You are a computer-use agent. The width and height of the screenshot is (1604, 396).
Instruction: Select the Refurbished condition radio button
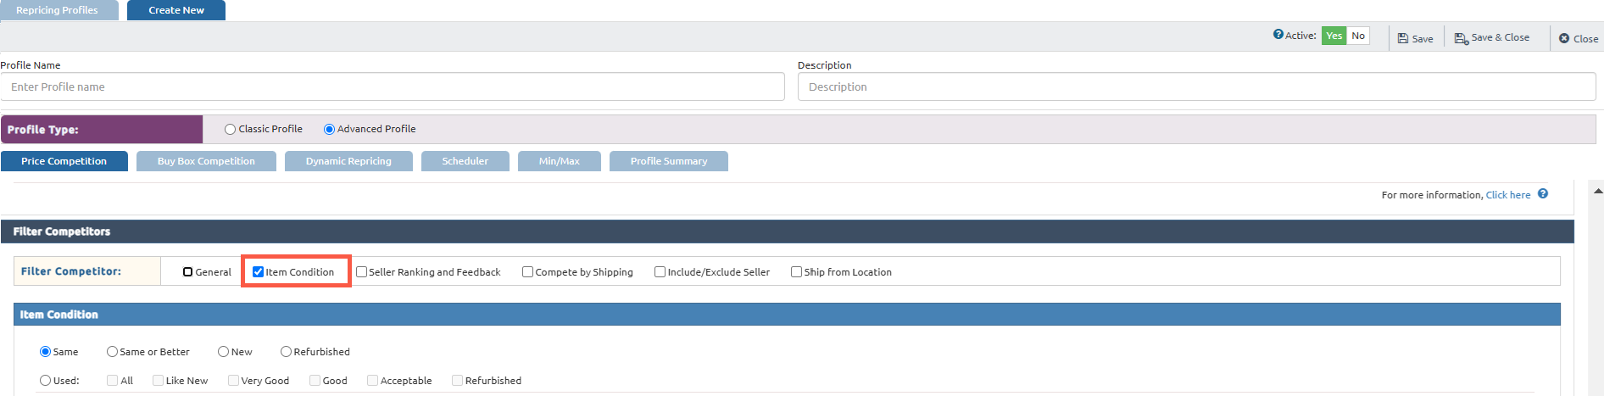pyautogui.click(x=286, y=352)
